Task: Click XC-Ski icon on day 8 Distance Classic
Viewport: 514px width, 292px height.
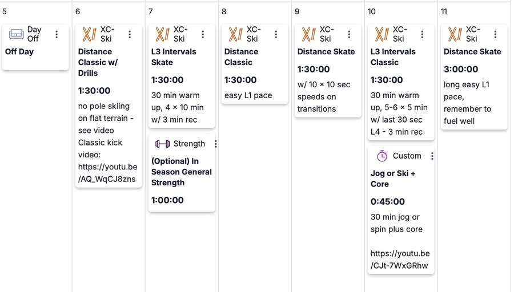Action: coord(235,34)
